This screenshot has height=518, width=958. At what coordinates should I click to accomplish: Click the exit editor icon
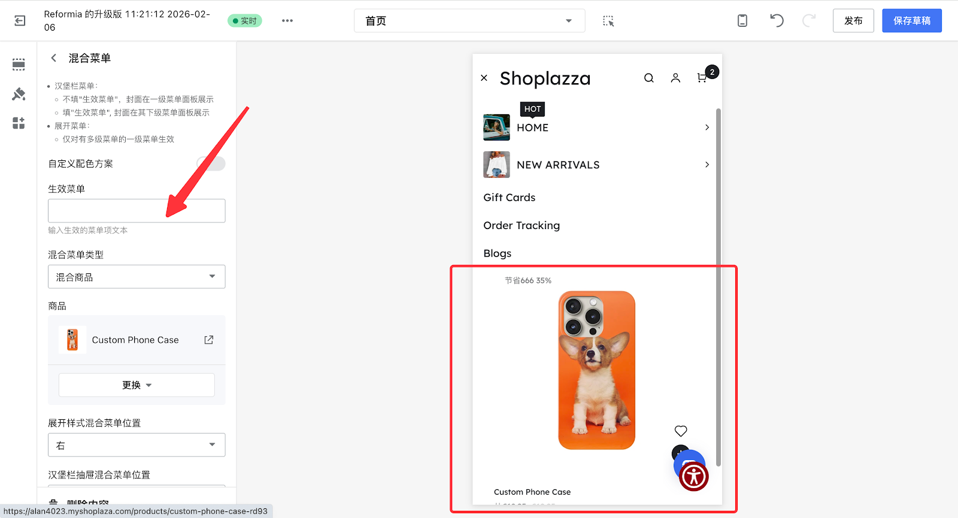[20, 21]
